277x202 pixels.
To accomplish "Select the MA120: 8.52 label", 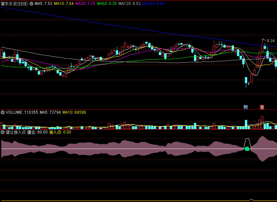I will (x=129, y=4).
